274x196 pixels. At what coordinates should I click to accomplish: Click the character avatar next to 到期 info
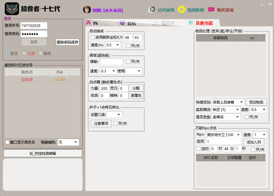coord(87,9)
